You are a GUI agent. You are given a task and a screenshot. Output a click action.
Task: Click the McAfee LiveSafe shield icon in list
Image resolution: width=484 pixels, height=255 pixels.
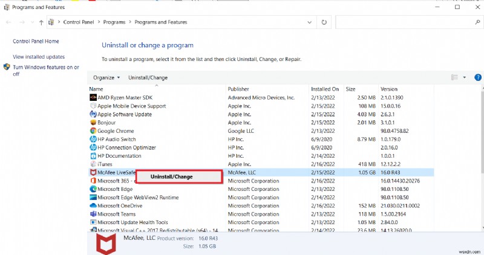pos(93,172)
